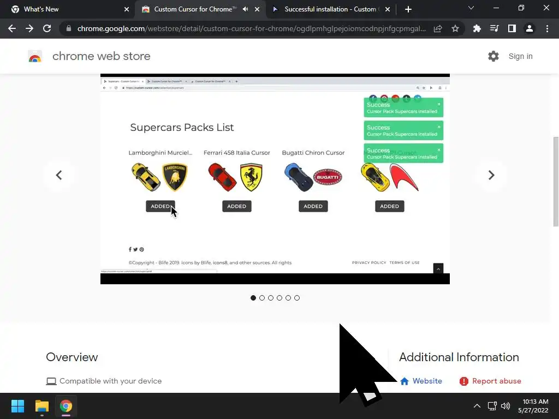This screenshot has width=559, height=419.
Task: Show hidden system tray icons
Action: pyautogui.click(x=477, y=406)
